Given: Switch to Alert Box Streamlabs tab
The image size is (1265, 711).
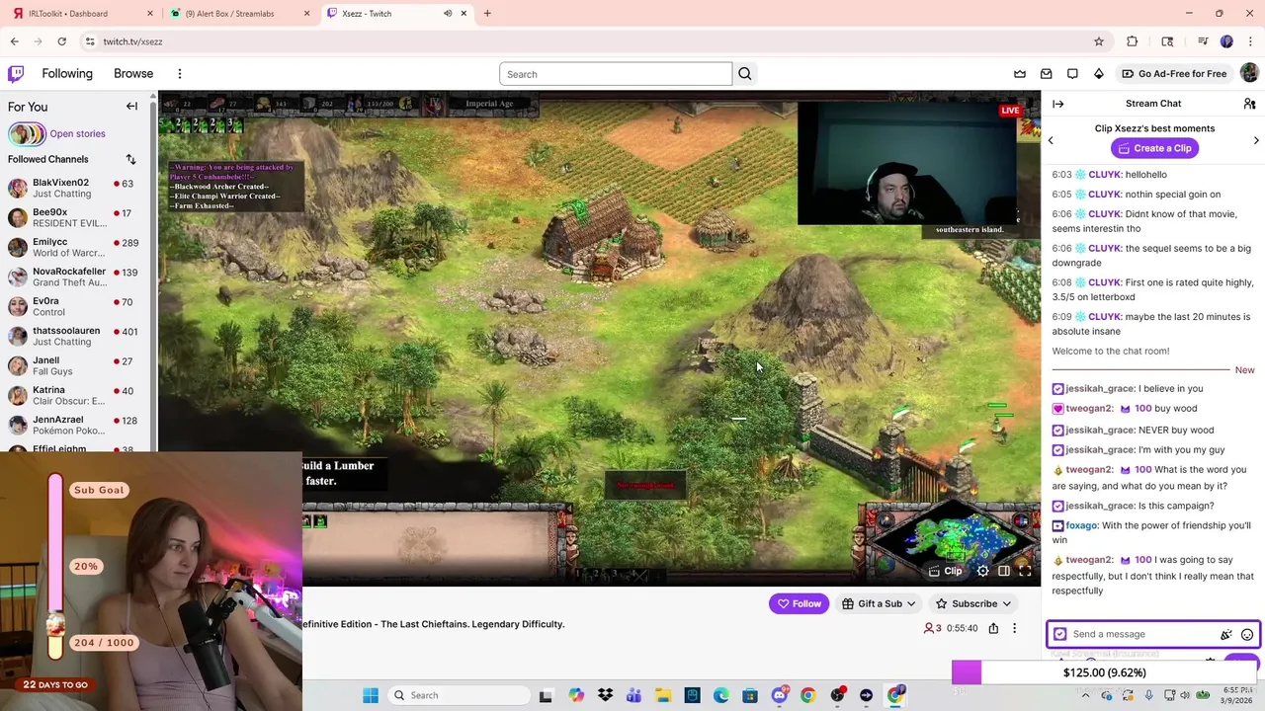Looking at the screenshot, I should pyautogui.click(x=239, y=14).
